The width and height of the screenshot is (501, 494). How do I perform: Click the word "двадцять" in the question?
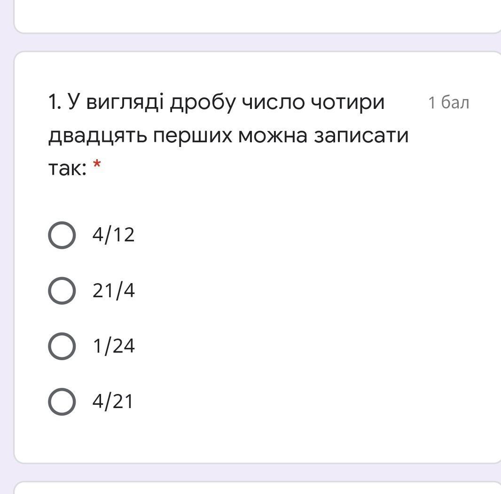(x=97, y=136)
